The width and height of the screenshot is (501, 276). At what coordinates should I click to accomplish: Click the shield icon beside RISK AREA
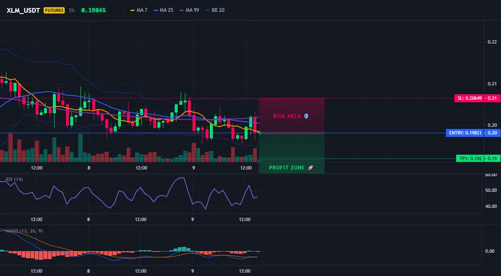306,116
